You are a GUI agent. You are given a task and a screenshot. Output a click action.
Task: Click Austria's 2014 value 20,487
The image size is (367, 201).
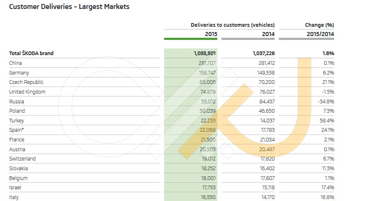pos(267,149)
